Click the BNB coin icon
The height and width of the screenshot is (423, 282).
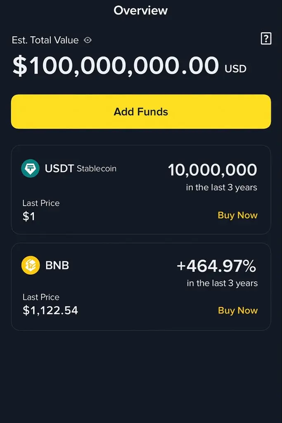pos(31,265)
